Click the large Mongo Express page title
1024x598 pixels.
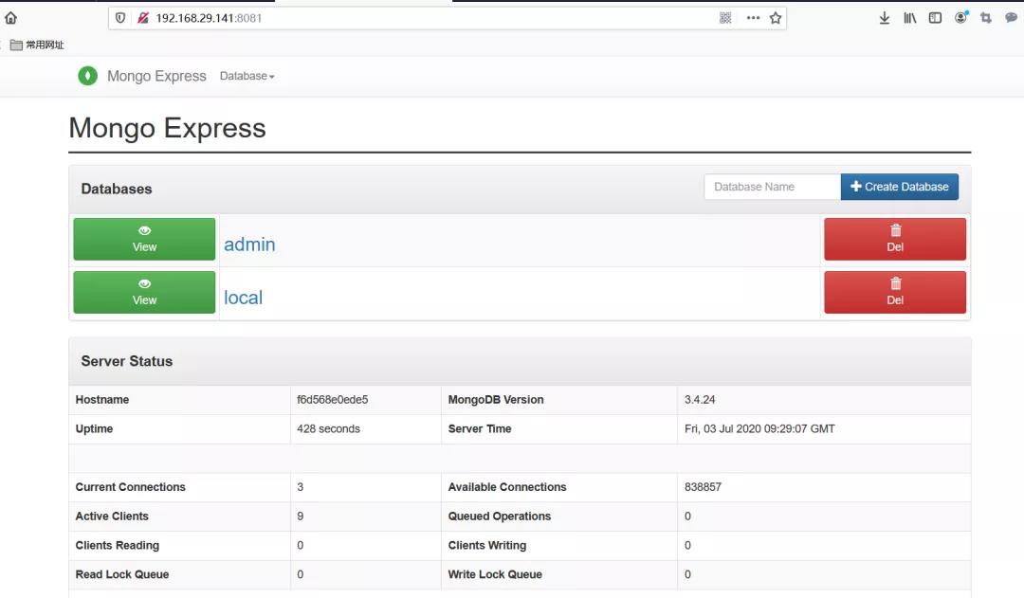[167, 128]
